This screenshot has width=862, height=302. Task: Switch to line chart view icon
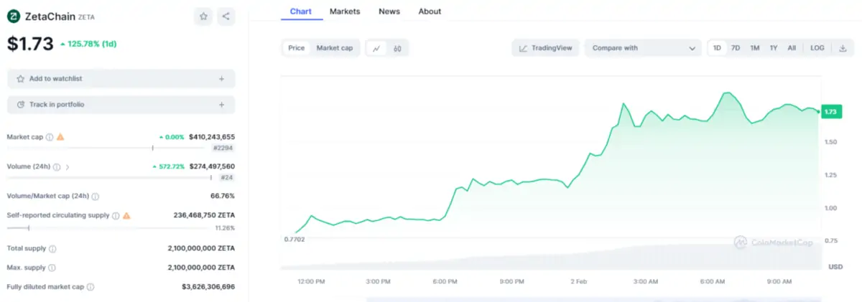point(376,48)
